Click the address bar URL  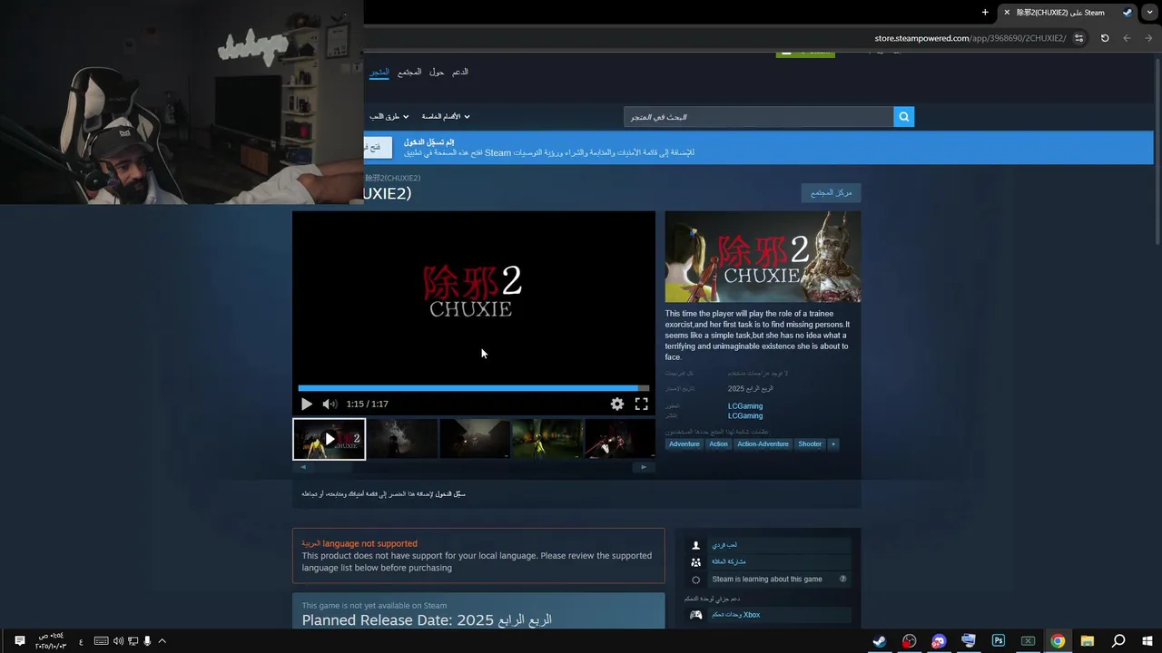point(970,38)
